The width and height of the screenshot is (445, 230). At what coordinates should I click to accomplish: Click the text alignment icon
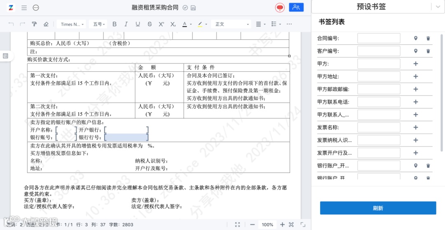click(x=258, y=24)
